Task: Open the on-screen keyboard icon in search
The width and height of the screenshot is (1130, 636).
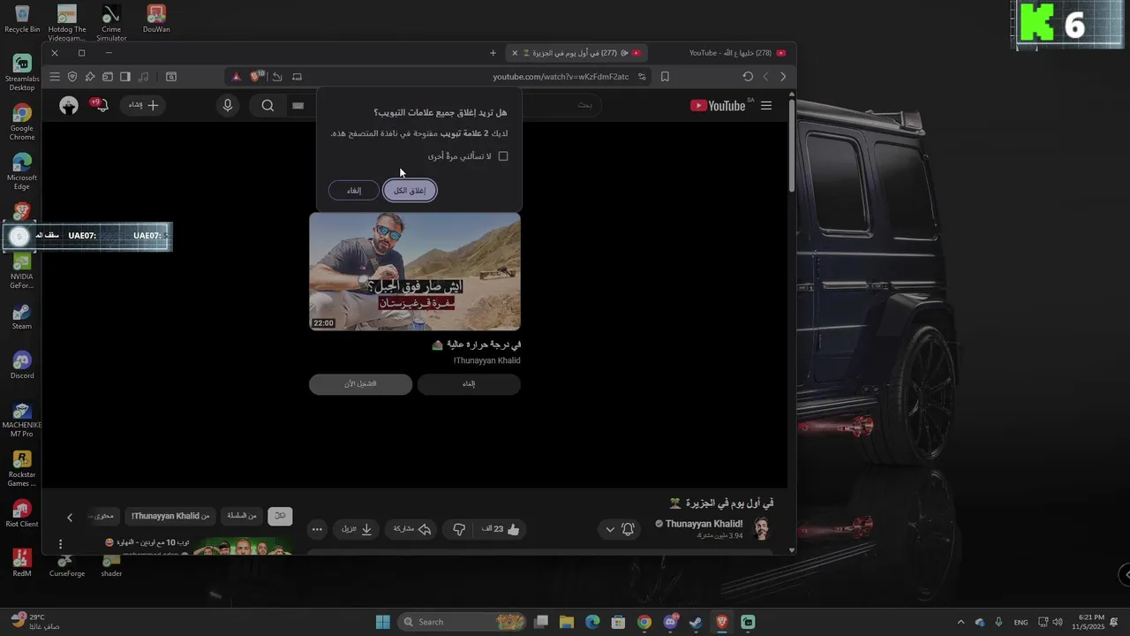Action: pos(298,106)
